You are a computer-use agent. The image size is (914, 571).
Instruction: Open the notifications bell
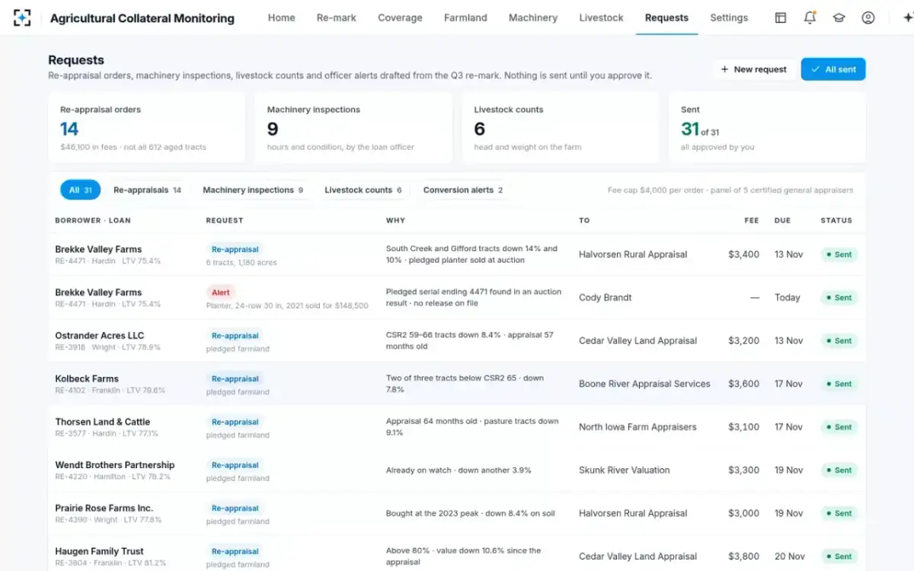810,18
